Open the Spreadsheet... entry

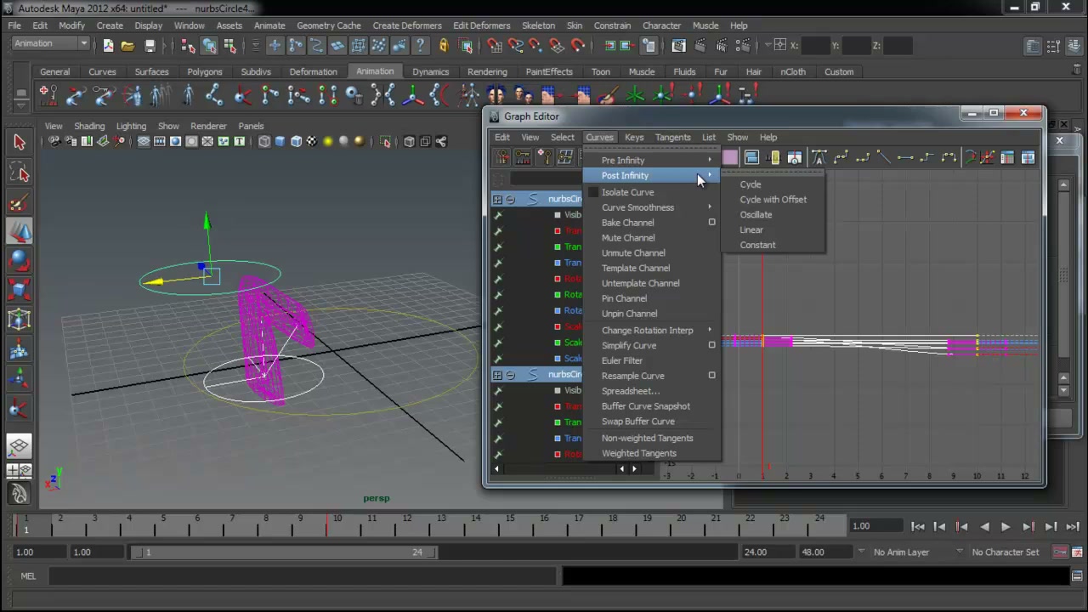pos(631,392)
